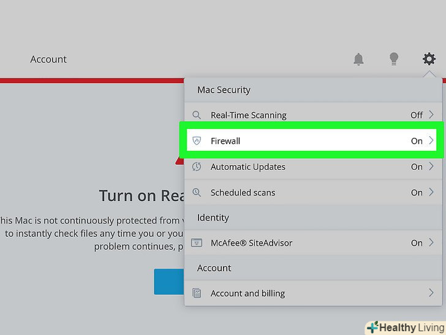Open the notifications bell icon

pyautogui.click(x=358, y=60)
